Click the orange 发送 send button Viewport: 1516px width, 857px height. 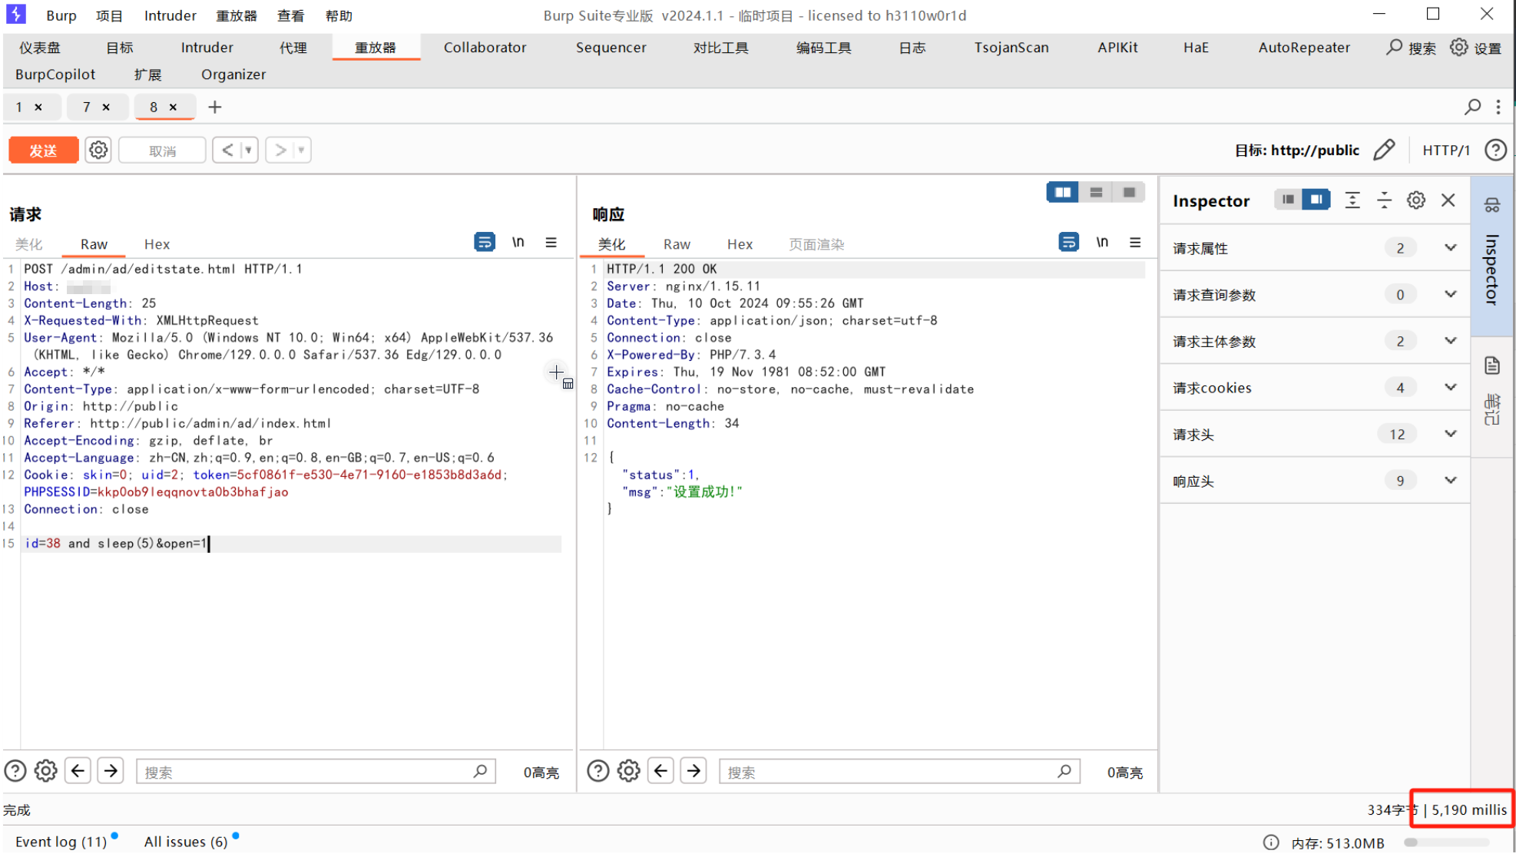[44, 150]
